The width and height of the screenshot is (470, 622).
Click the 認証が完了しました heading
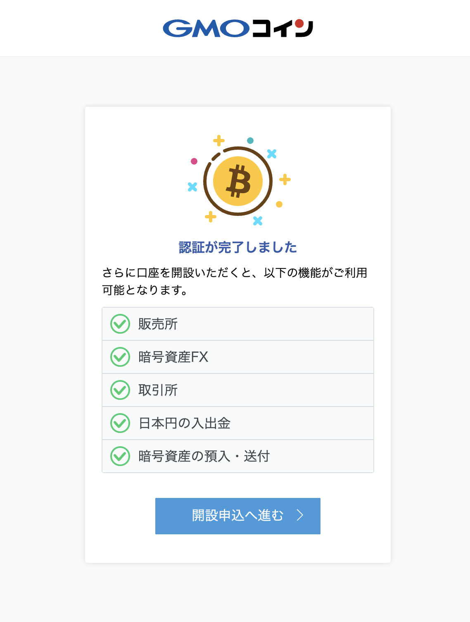click(x=238, y=247)
